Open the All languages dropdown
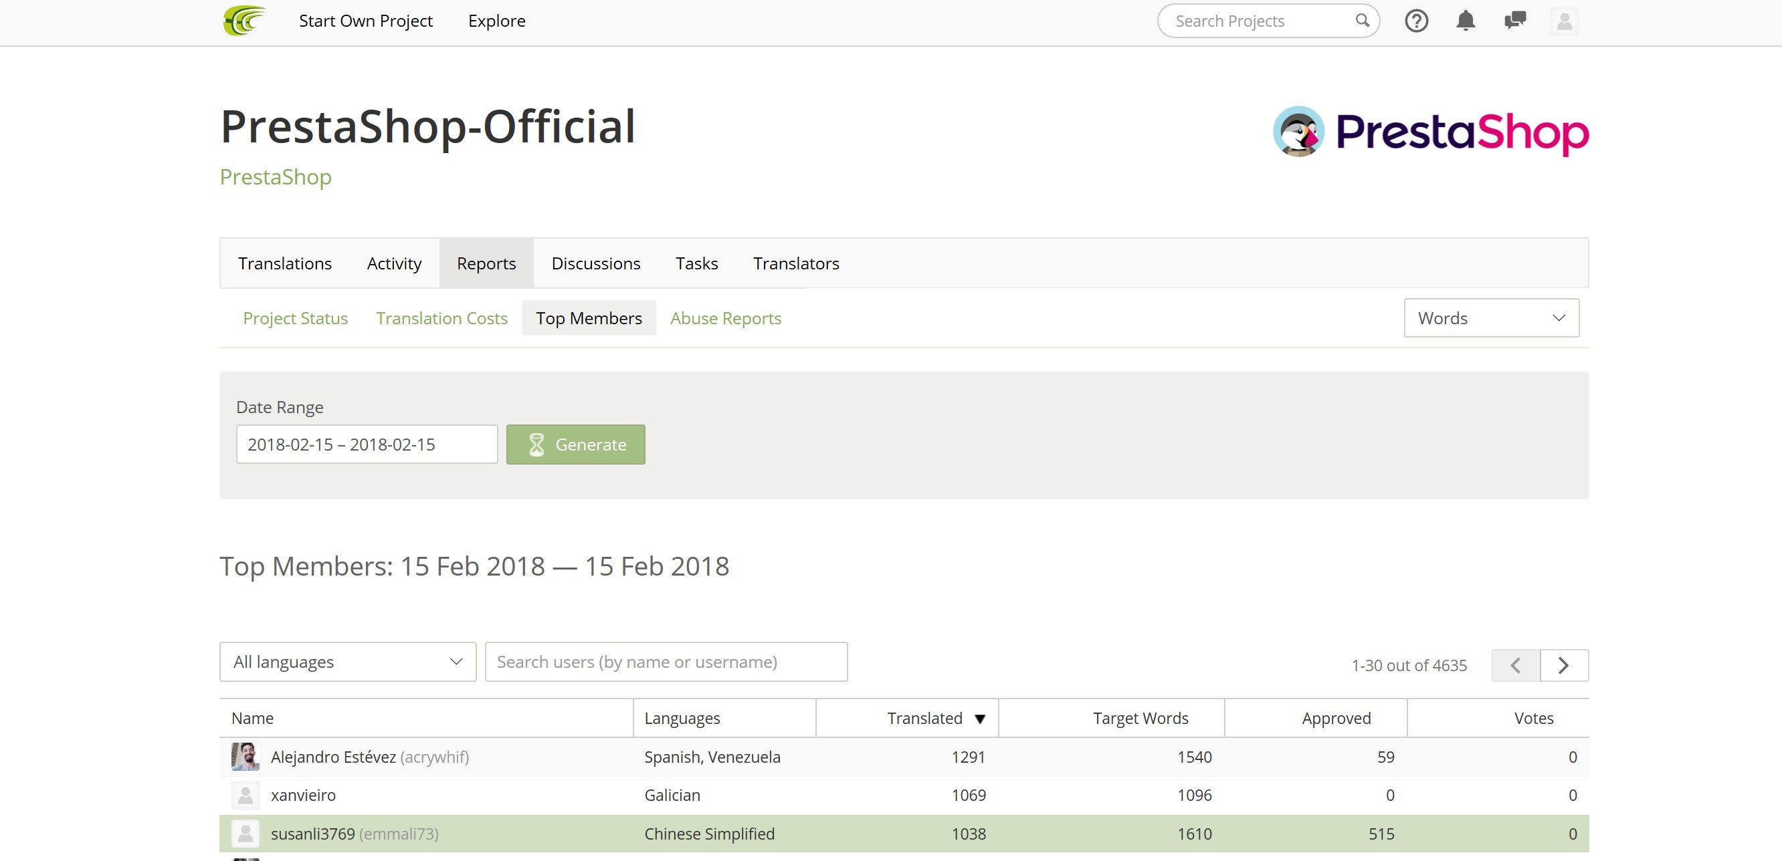1782x861 pixels. (348, 662)
